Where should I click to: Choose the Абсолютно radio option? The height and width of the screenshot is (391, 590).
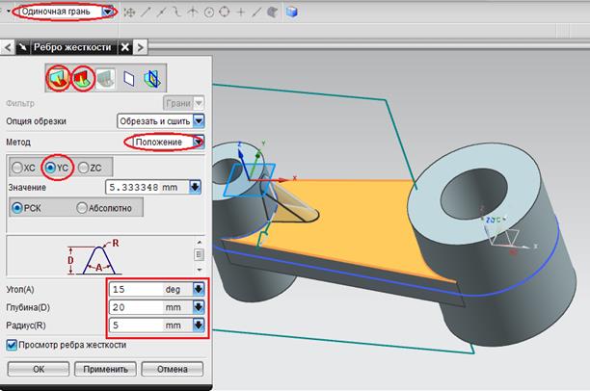click(82, 207)
